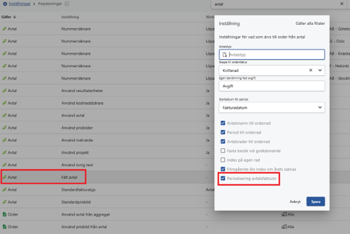Screen dimensions: 350x234
Task: Click Order icon in Använd avtal från aggregat row
Action: [5, 214]
